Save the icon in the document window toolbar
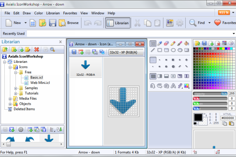The image size is (236, 157). pos(74,52)
